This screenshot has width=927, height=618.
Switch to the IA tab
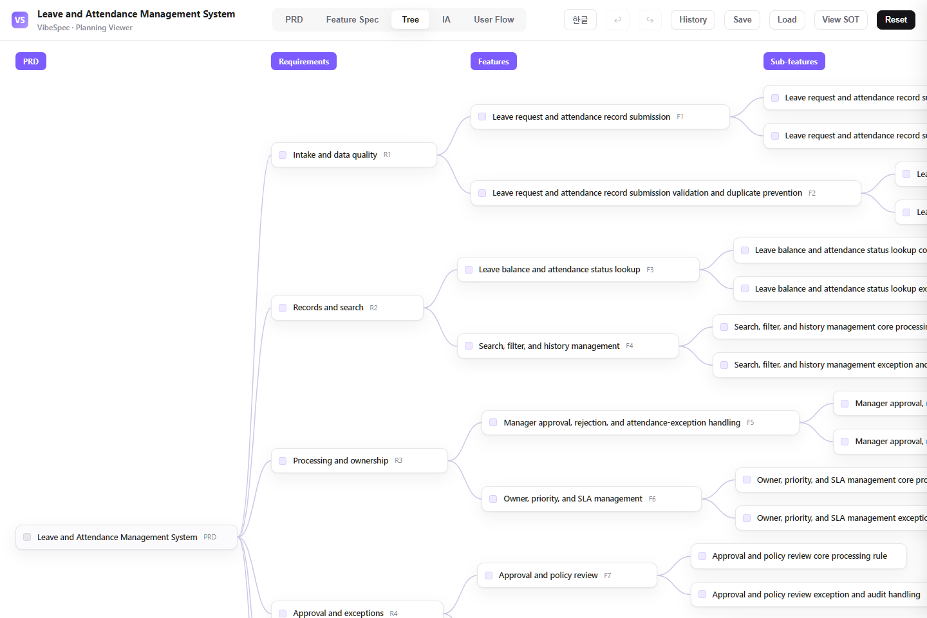(x=446, y=20)
